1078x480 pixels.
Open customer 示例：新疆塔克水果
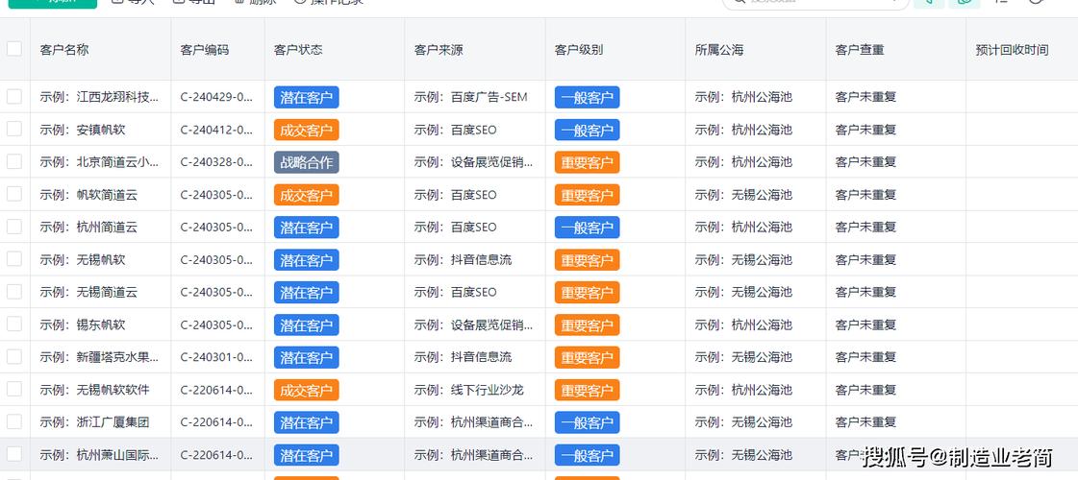click(100, 357)
